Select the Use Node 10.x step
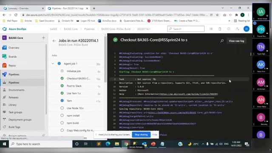 click(76, 108)
